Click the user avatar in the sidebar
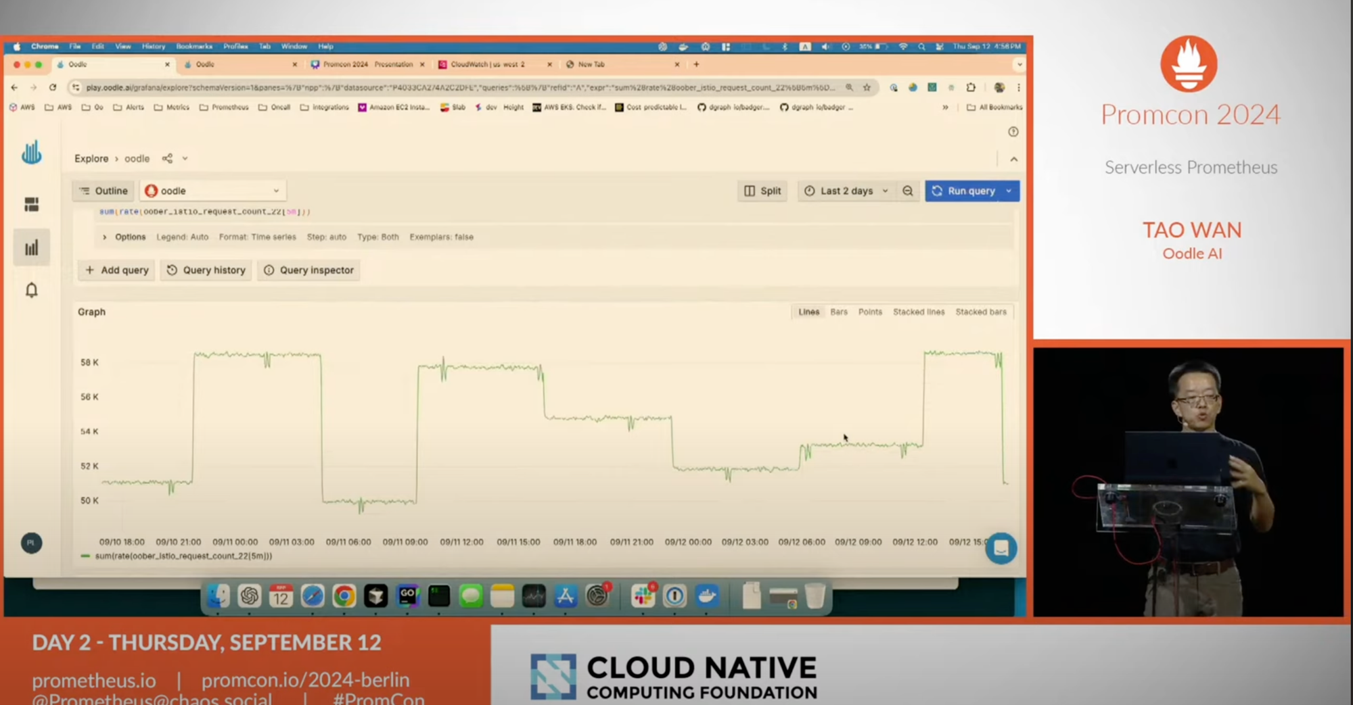Screen dimensions: 1353x705 pos(31,543)
